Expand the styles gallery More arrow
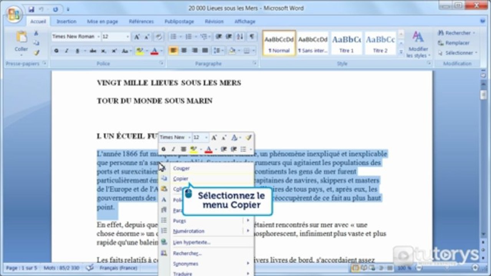This screenshot has height=276, width=491. 401,51
